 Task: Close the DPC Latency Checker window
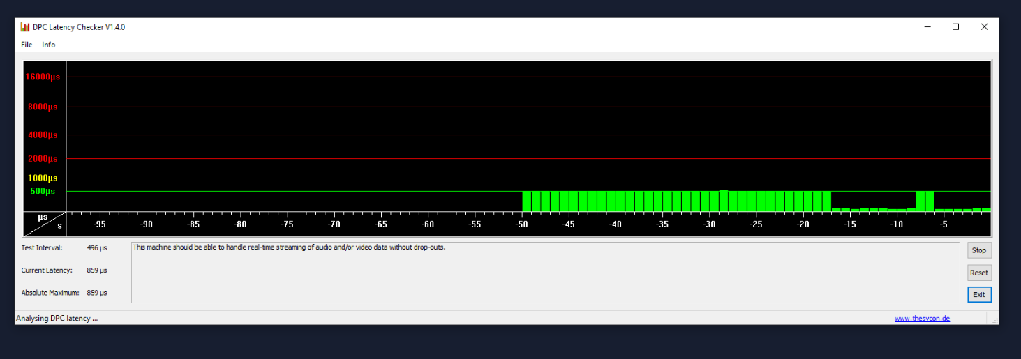point(984,27)
